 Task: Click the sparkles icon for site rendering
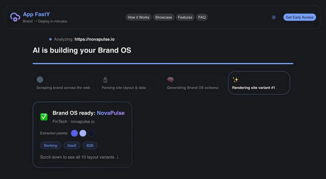(236, 80)
